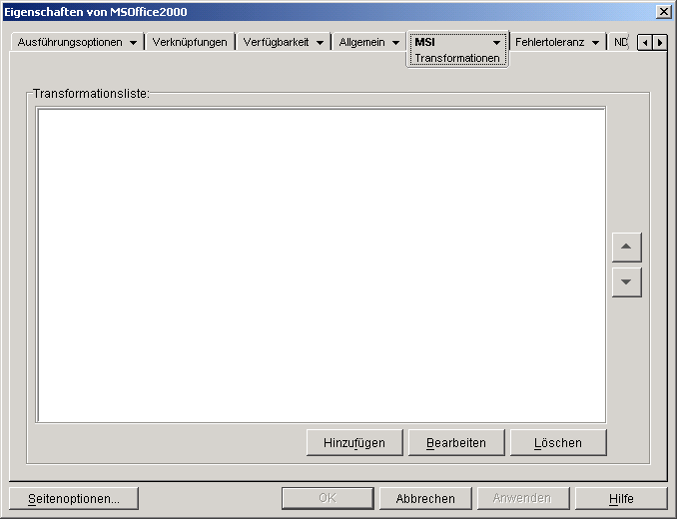Select the MSI tab
The image size is (677, 519).
click(457, 49)
